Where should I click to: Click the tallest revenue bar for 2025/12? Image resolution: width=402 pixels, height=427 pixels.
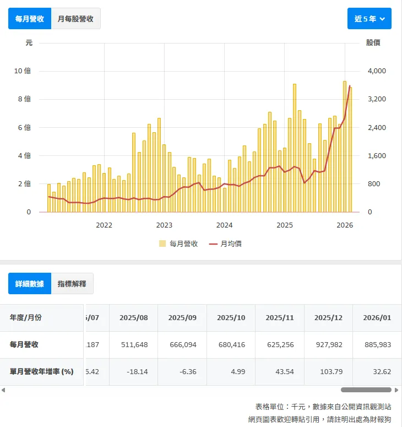[345, 147]
